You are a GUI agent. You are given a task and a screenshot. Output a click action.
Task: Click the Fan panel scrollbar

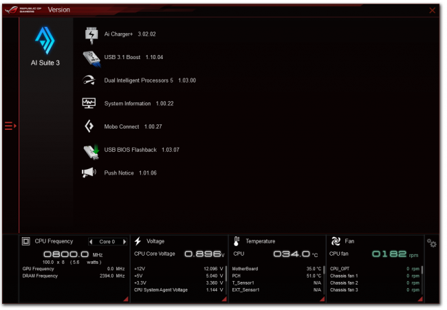(x=422, y=270)
